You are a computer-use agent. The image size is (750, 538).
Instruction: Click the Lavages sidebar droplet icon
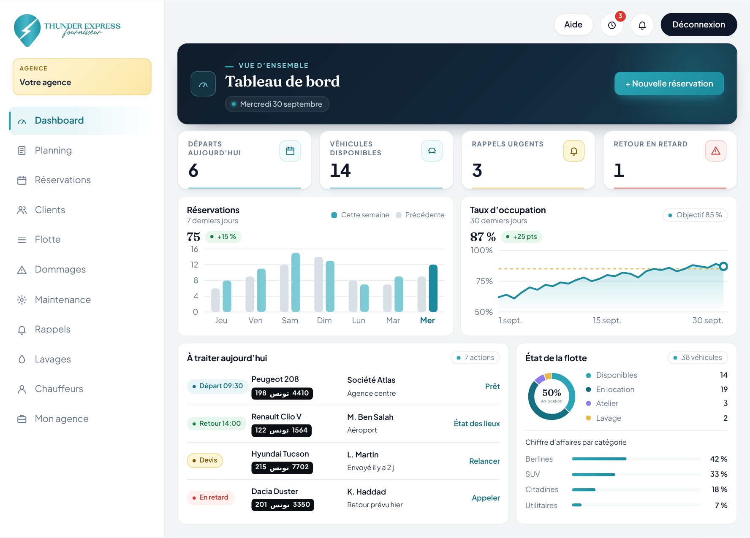click(x=22, y=360)
